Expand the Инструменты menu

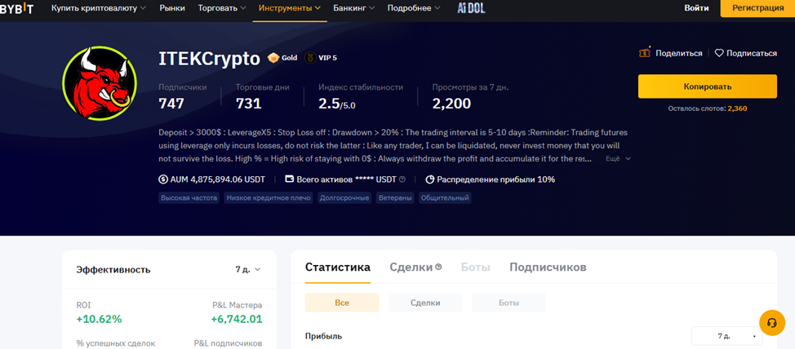click(290, 8)
